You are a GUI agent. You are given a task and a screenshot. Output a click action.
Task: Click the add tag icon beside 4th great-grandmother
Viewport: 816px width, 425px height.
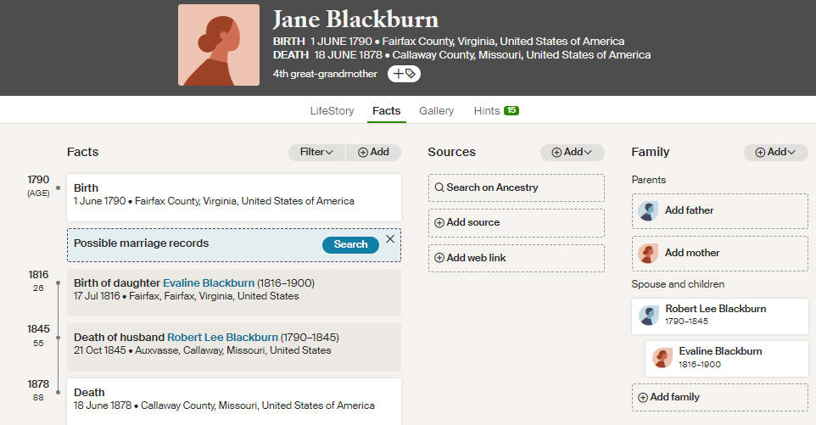(x=404, y=74)
